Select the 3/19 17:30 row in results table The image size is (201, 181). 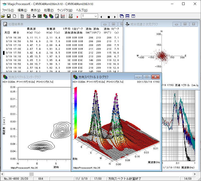click(x=62, y=49)
